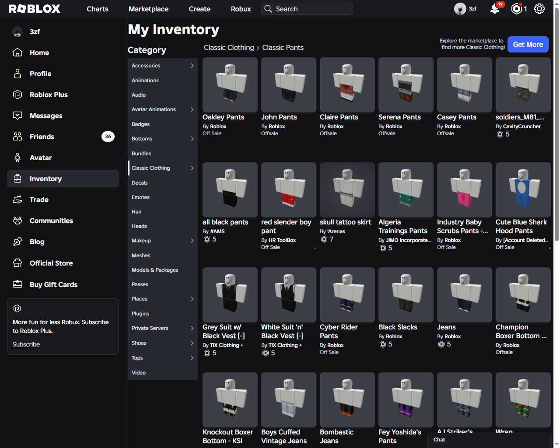560x448 pixels.
Task: Click the Communities icon
Action: click(17, 220)
